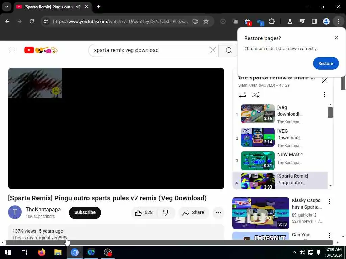This screenshot has height=259, width=346.
Task: Expand video description 137K views
Action: click(116, 232)
